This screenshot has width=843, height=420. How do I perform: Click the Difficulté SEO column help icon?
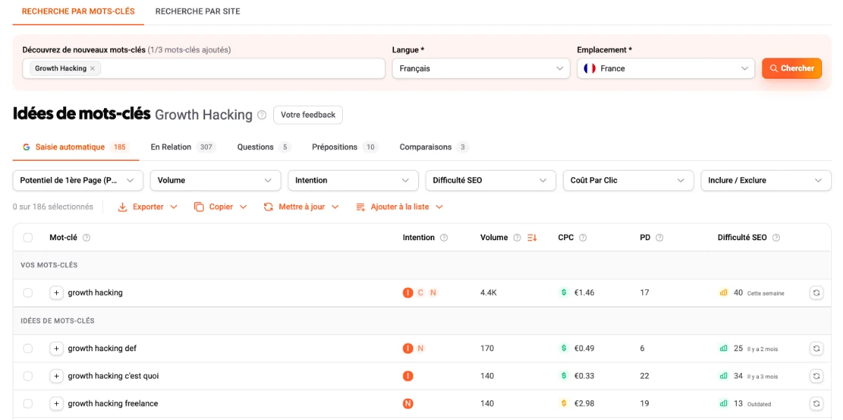coord(776,238)
